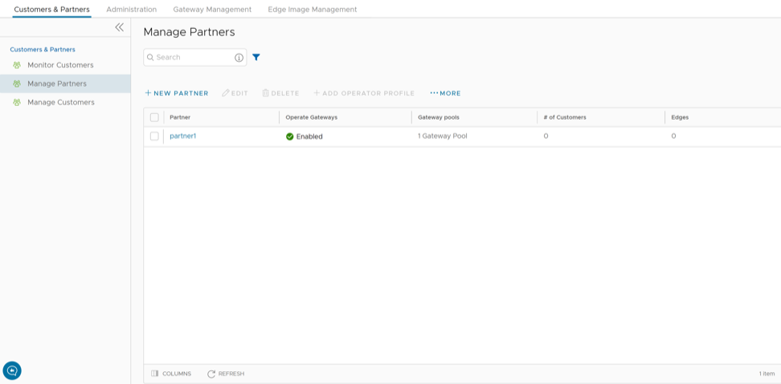Open the Gateway Management tab
The height and width of the screenshot is (384, 781).
[x=212, y=10]
